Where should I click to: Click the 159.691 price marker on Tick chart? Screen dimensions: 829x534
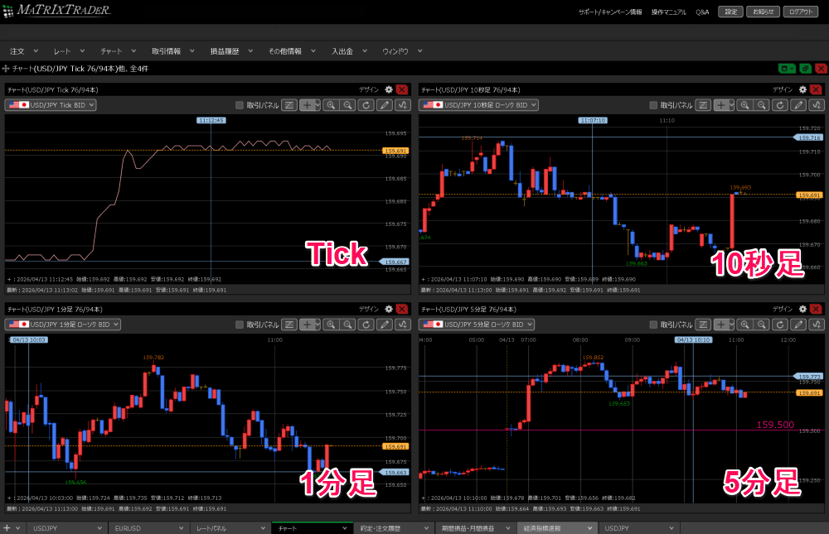click(395, 151)
